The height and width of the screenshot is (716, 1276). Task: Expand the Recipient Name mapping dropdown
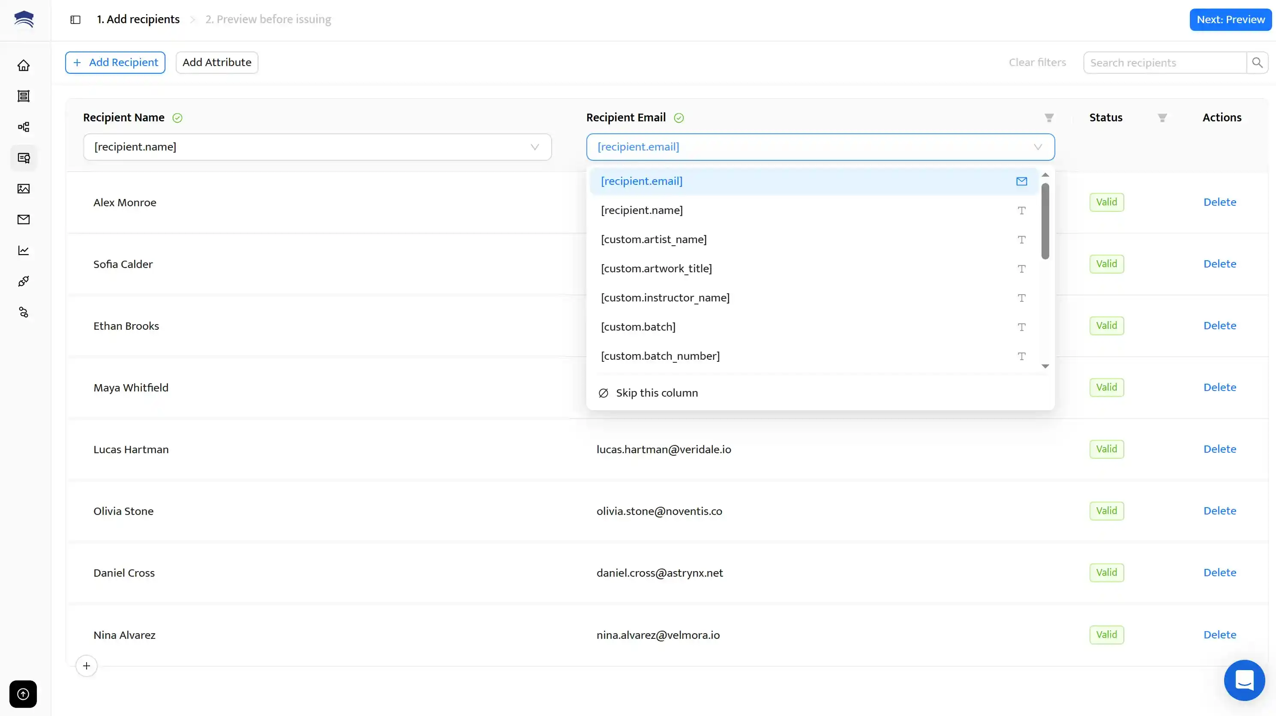(317, 147)
